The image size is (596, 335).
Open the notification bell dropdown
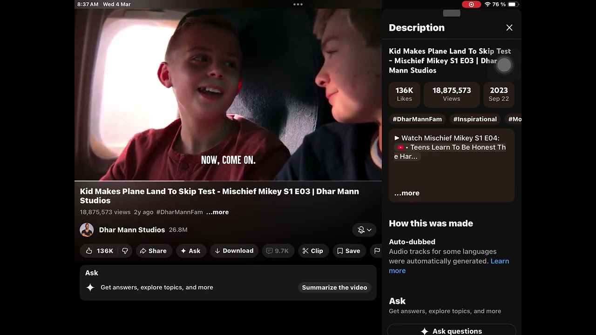pos(364,230)
